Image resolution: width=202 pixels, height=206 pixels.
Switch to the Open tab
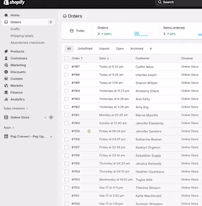tap(120, 48)
